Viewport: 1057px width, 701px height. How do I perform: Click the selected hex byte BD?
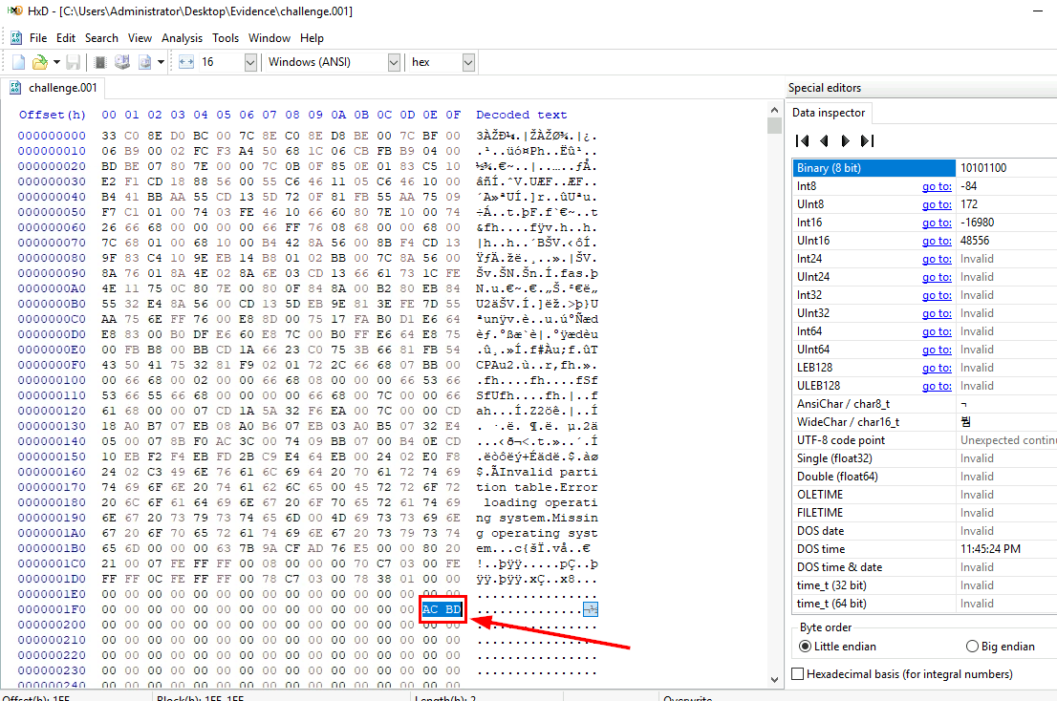point(453,610)
